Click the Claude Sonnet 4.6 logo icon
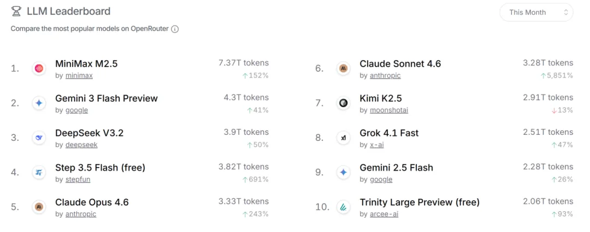 [343, 68]
